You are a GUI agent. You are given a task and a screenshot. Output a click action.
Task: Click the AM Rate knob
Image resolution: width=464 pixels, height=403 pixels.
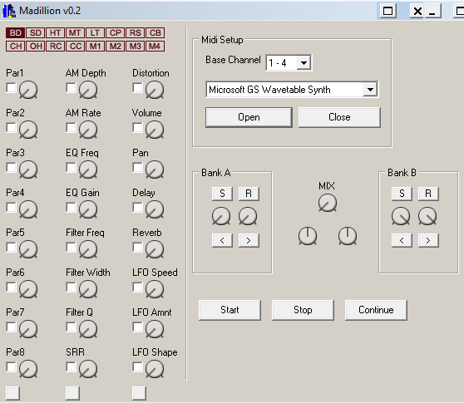pyautogui.click(x=88, y=130)
